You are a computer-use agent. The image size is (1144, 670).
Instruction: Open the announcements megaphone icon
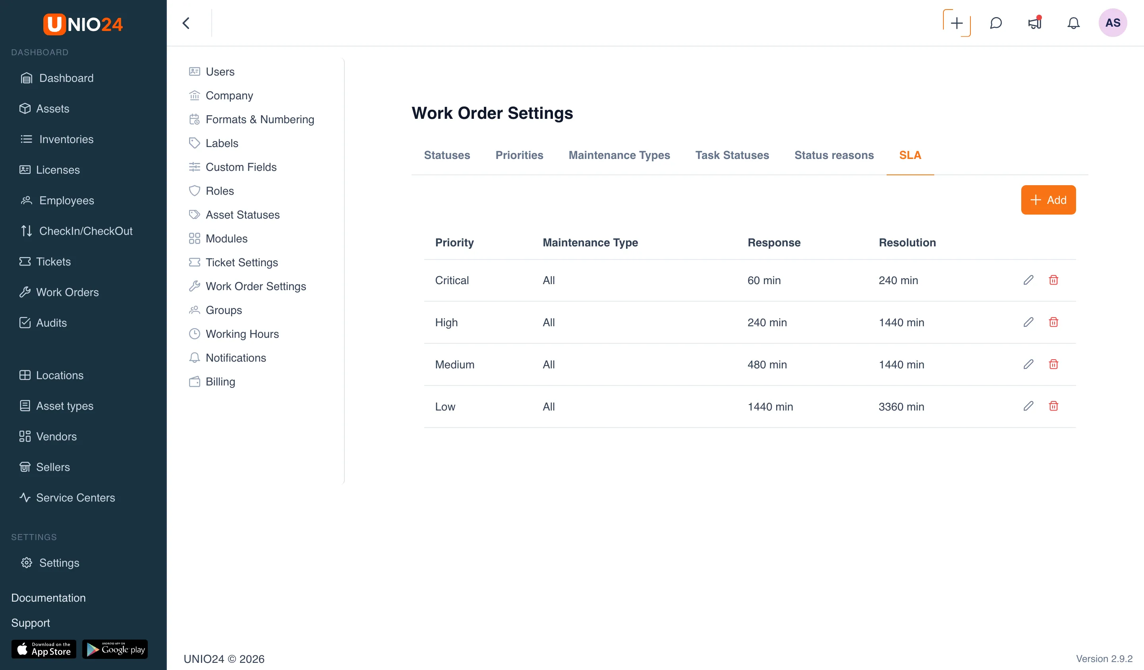[1035, 23]
